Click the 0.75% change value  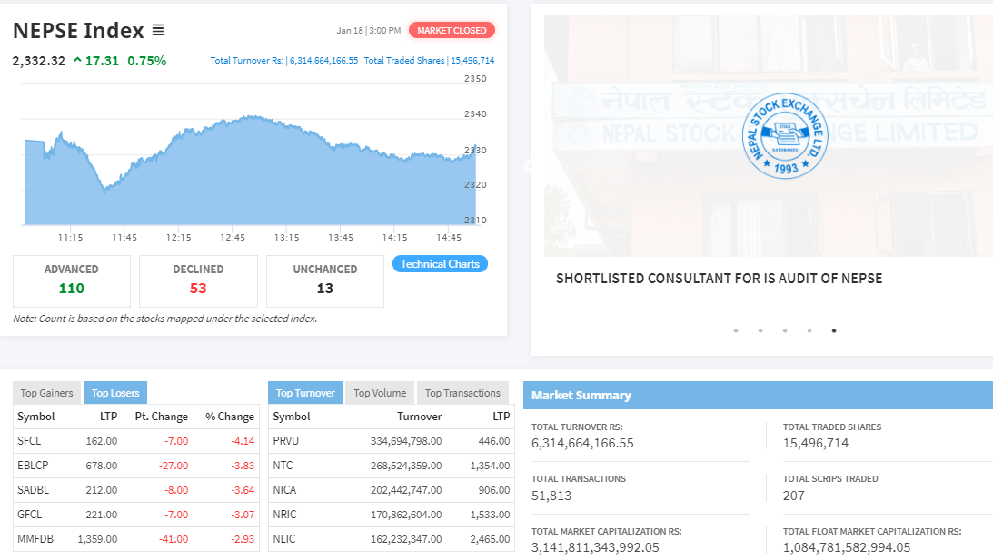pyautogui.click(x=147, y=61)
